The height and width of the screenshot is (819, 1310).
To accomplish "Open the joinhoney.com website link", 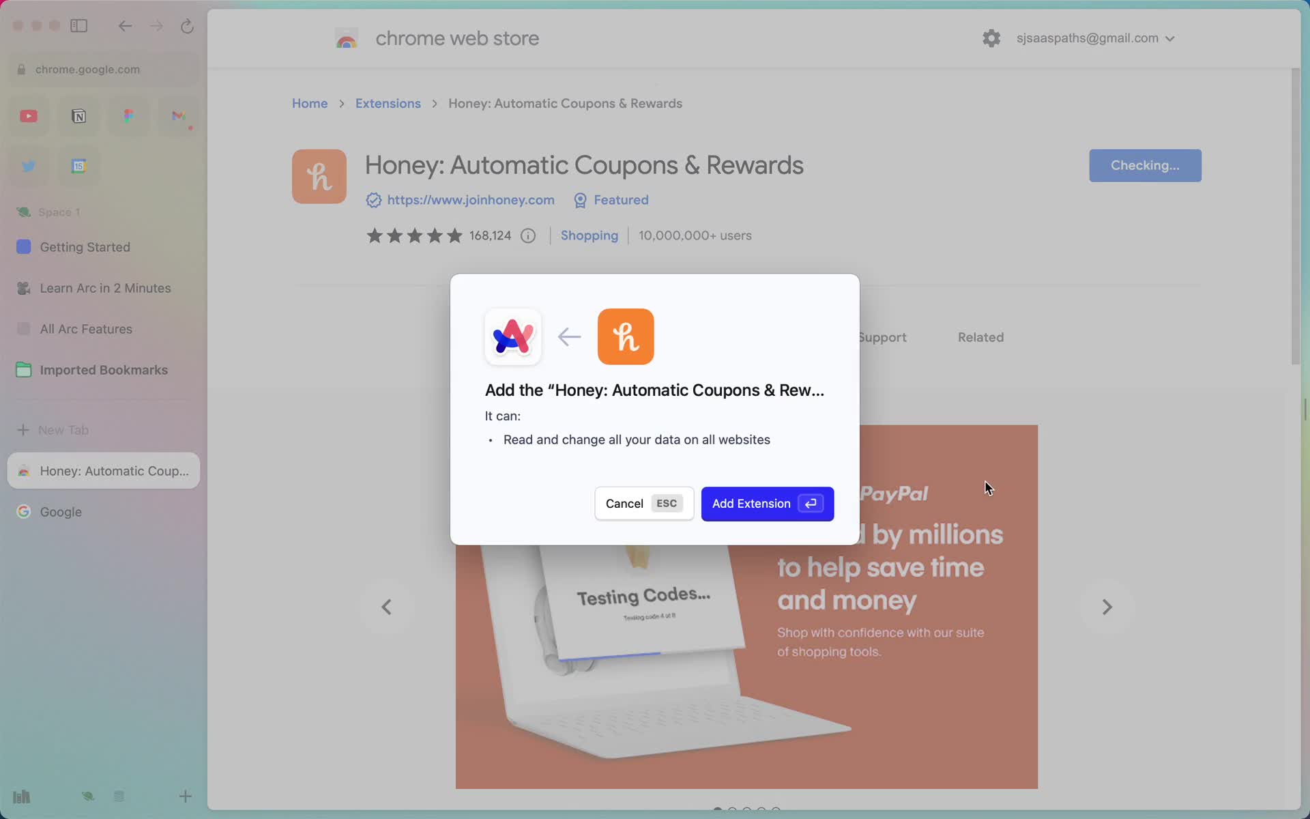I will 471,200.
